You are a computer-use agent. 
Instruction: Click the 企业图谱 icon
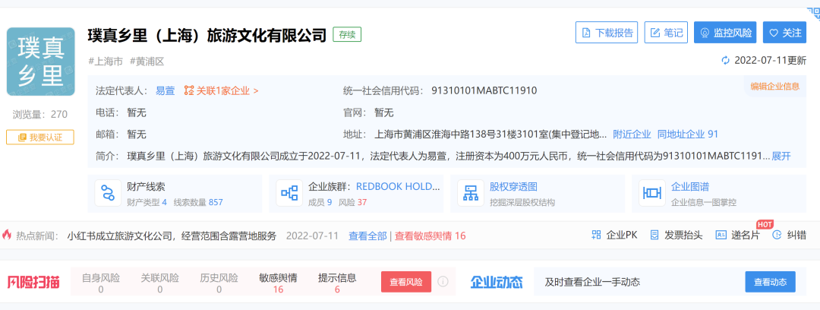click(651, 193)
